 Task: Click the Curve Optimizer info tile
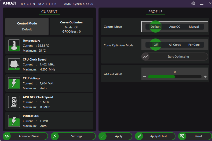pyautogui.click(x=72, y=26)
